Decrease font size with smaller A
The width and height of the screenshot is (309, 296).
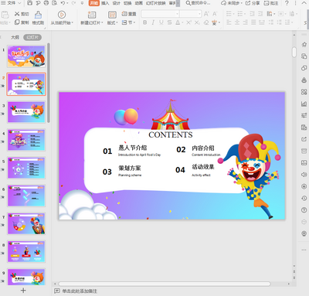[x=215, y=14]
